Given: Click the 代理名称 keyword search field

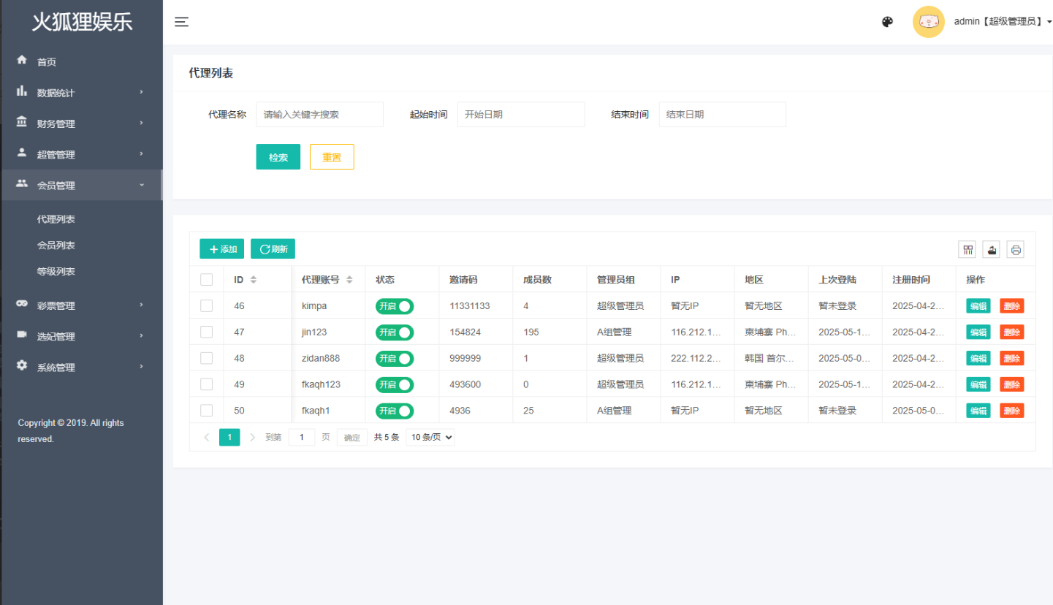Looking at the screenshot, I should pyautogui.click(x=319, y=115).
